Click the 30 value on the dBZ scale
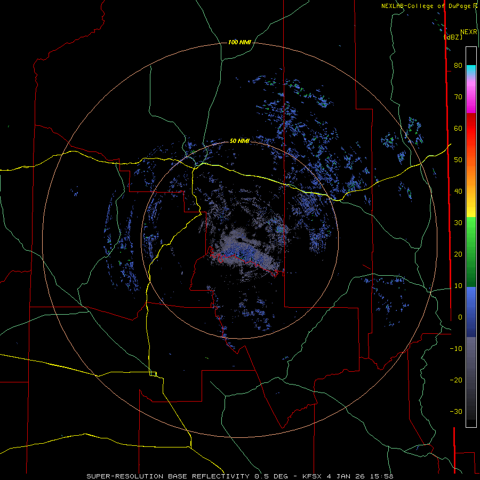Viewport: 480px width, 480px height. click(x=458, y=223)
